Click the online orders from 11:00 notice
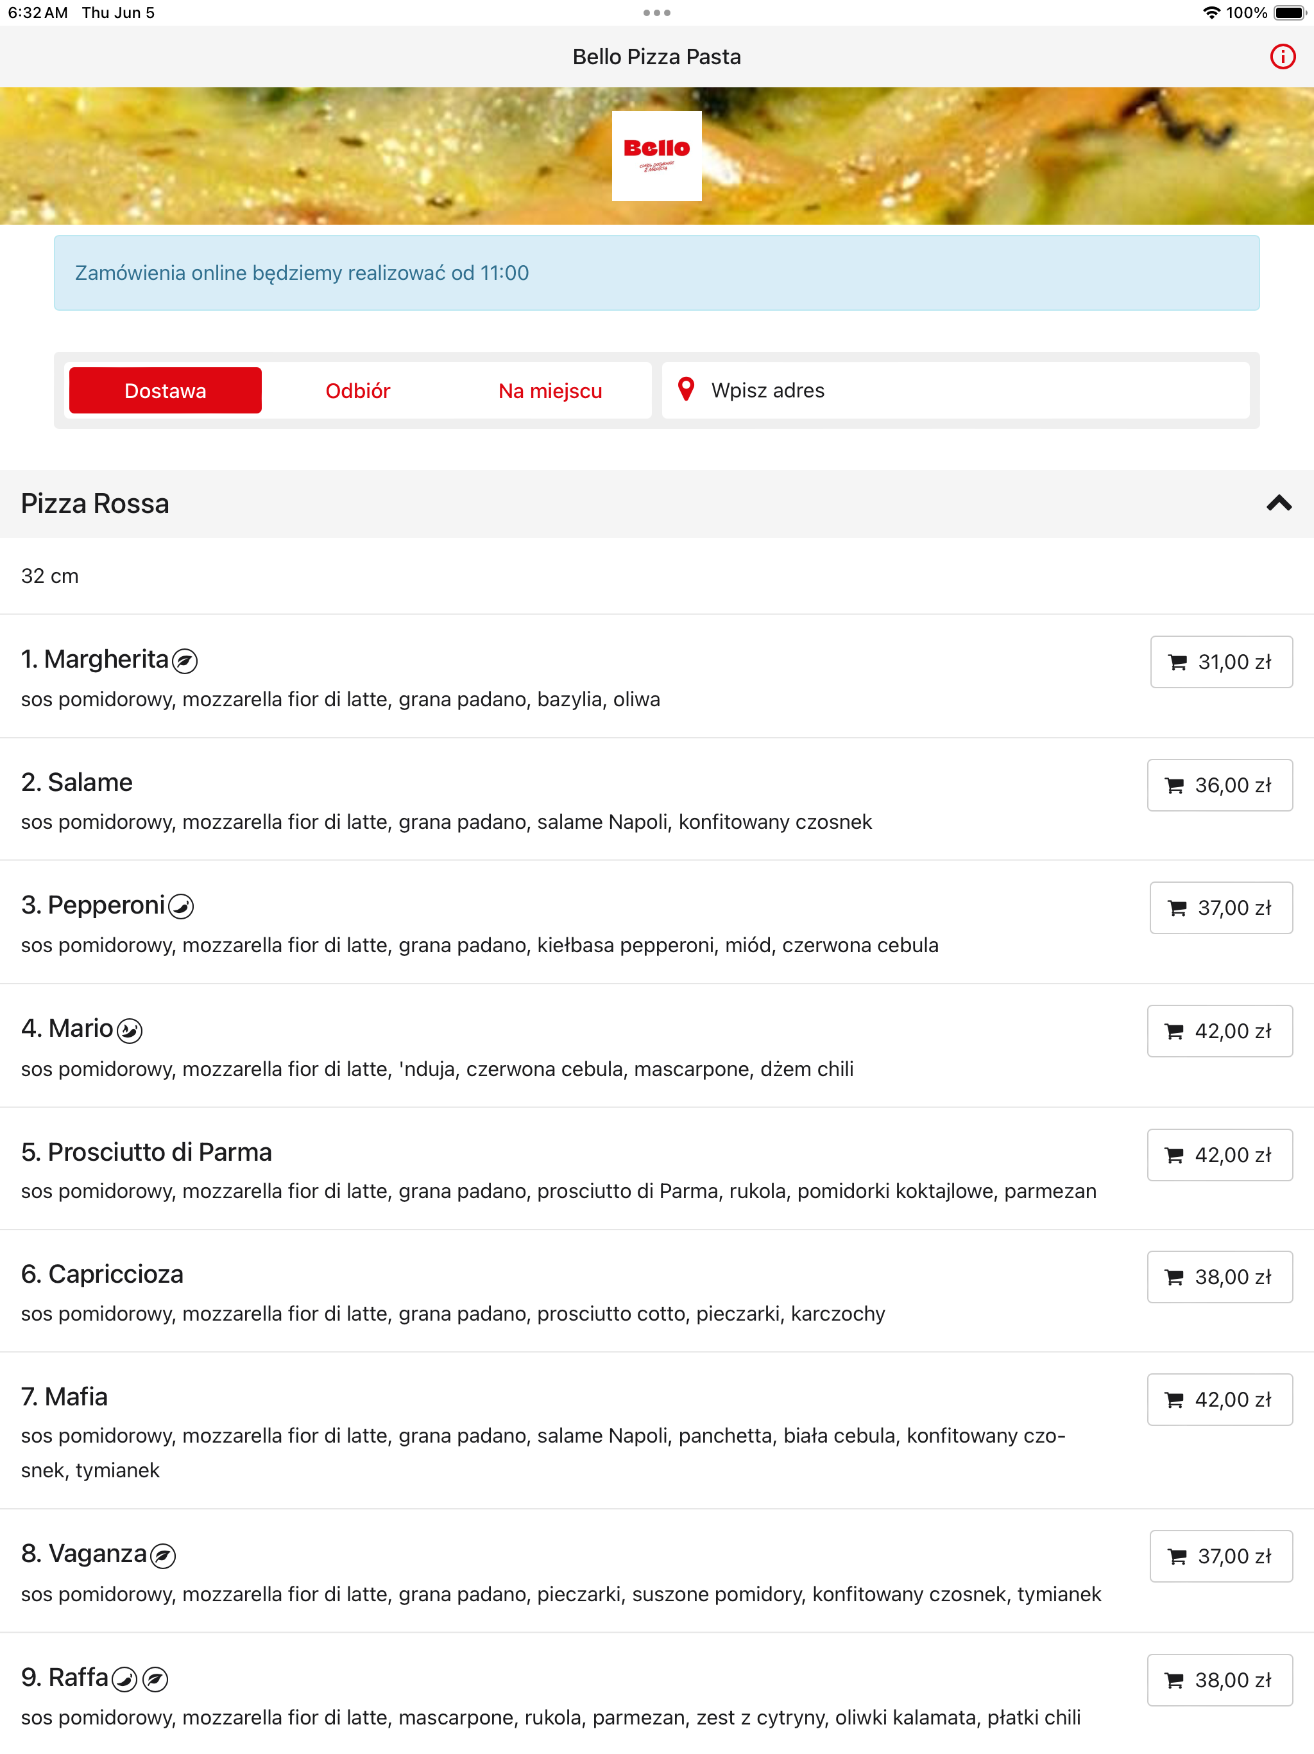This screenshot has width=1314, height=1754. 656,273
